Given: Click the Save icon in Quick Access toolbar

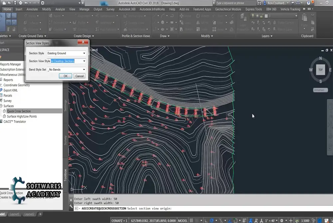Looking at the screenshot, I should click(x=15, y=3).
